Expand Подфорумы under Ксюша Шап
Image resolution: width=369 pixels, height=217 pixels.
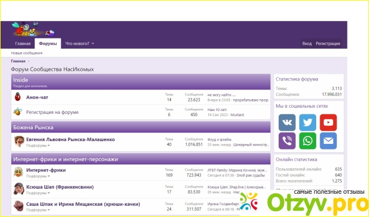pyautogui.click(x=38, y=193)
